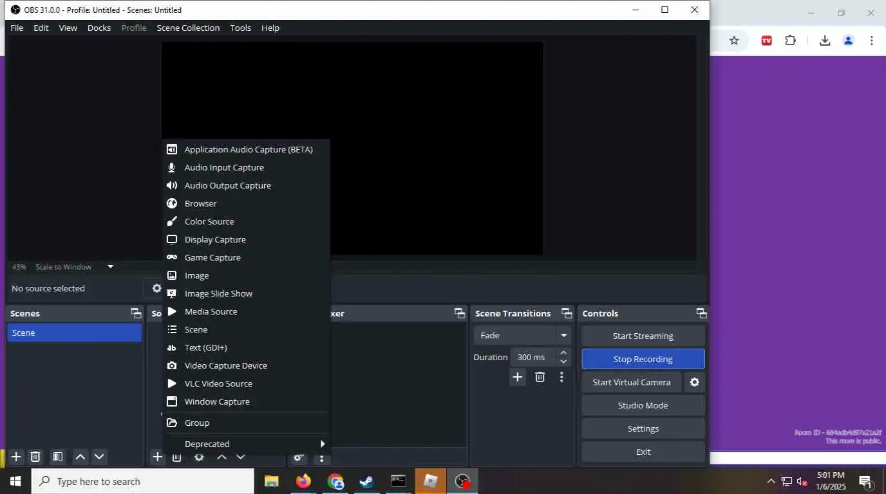
Task: Open Chrome three-dot menu
Action: (x=871, y=41)
